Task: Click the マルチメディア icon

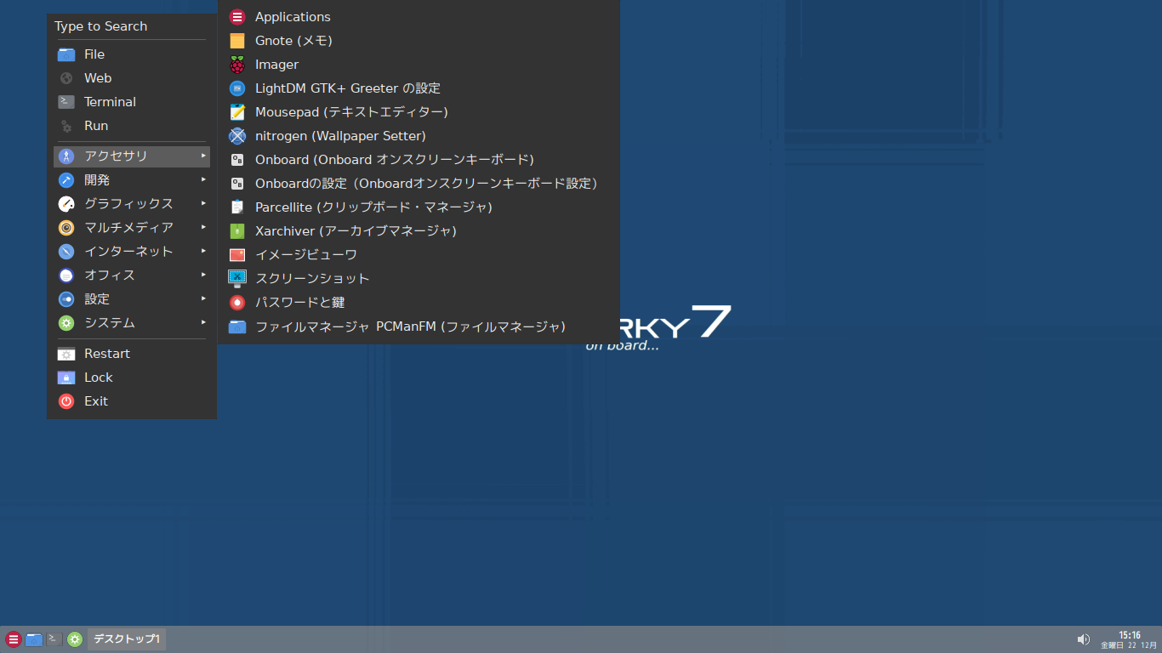Action: click(x=66, y=228)
